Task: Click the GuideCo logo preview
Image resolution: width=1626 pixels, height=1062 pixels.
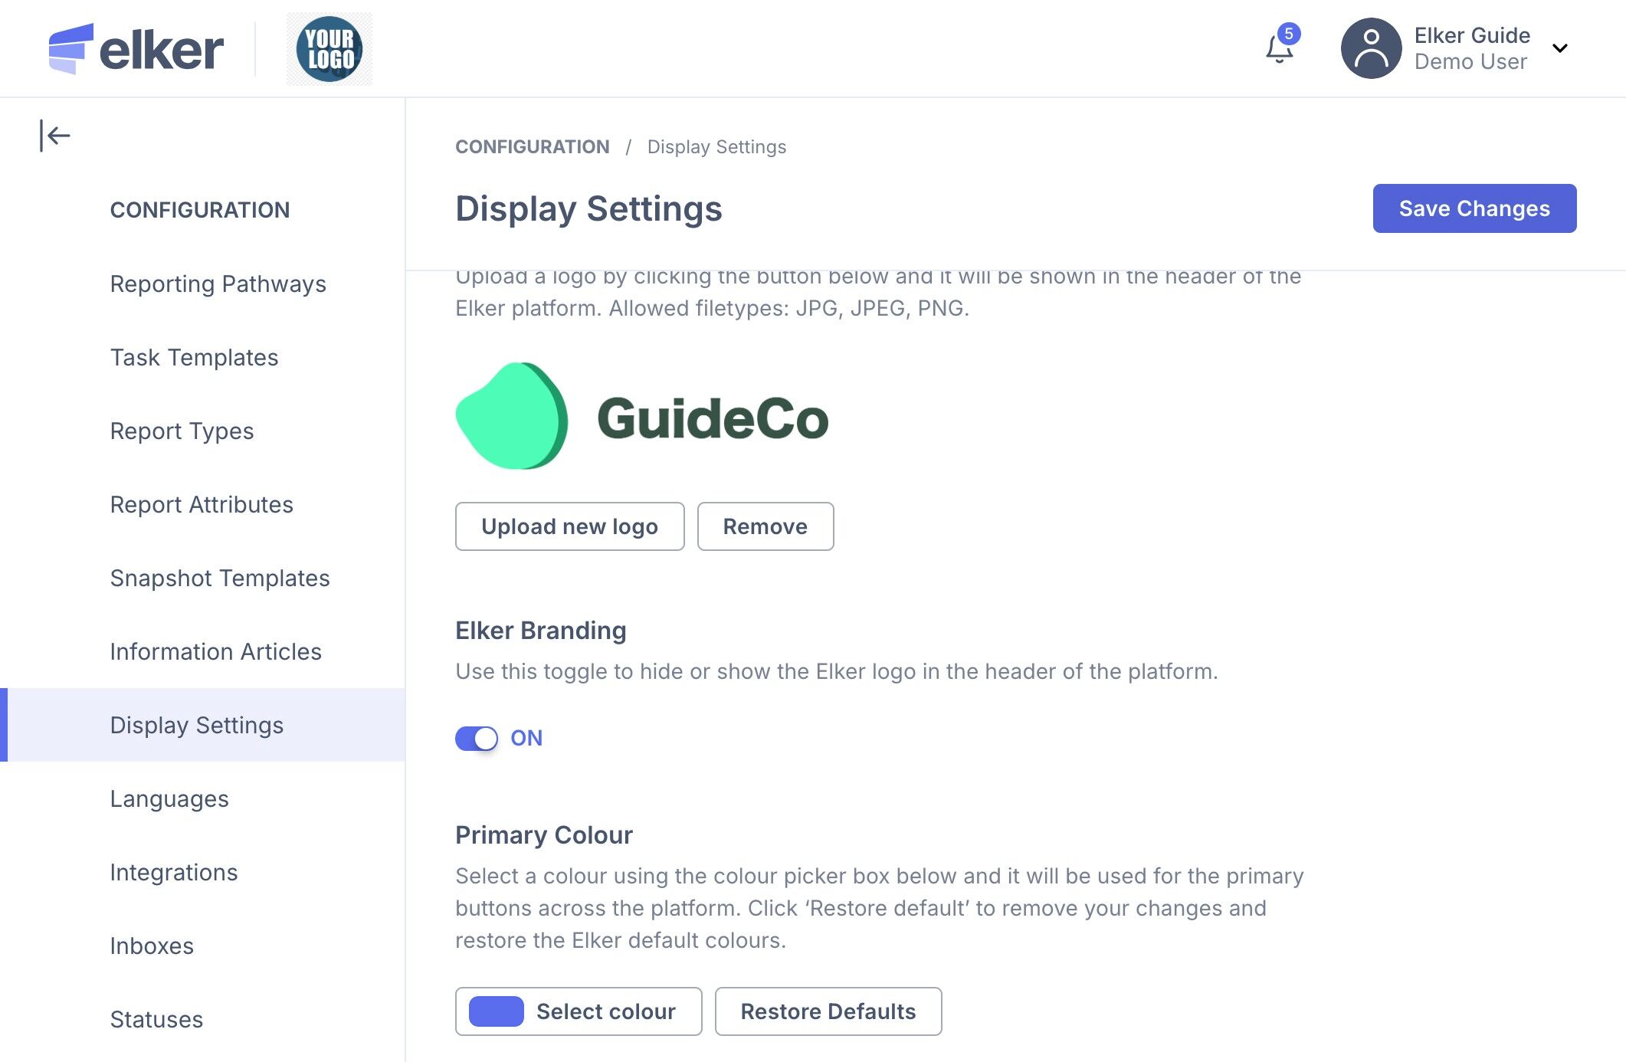Action: 642,417
